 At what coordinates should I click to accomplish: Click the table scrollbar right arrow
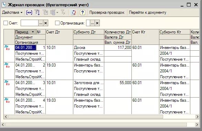[197, 117]
